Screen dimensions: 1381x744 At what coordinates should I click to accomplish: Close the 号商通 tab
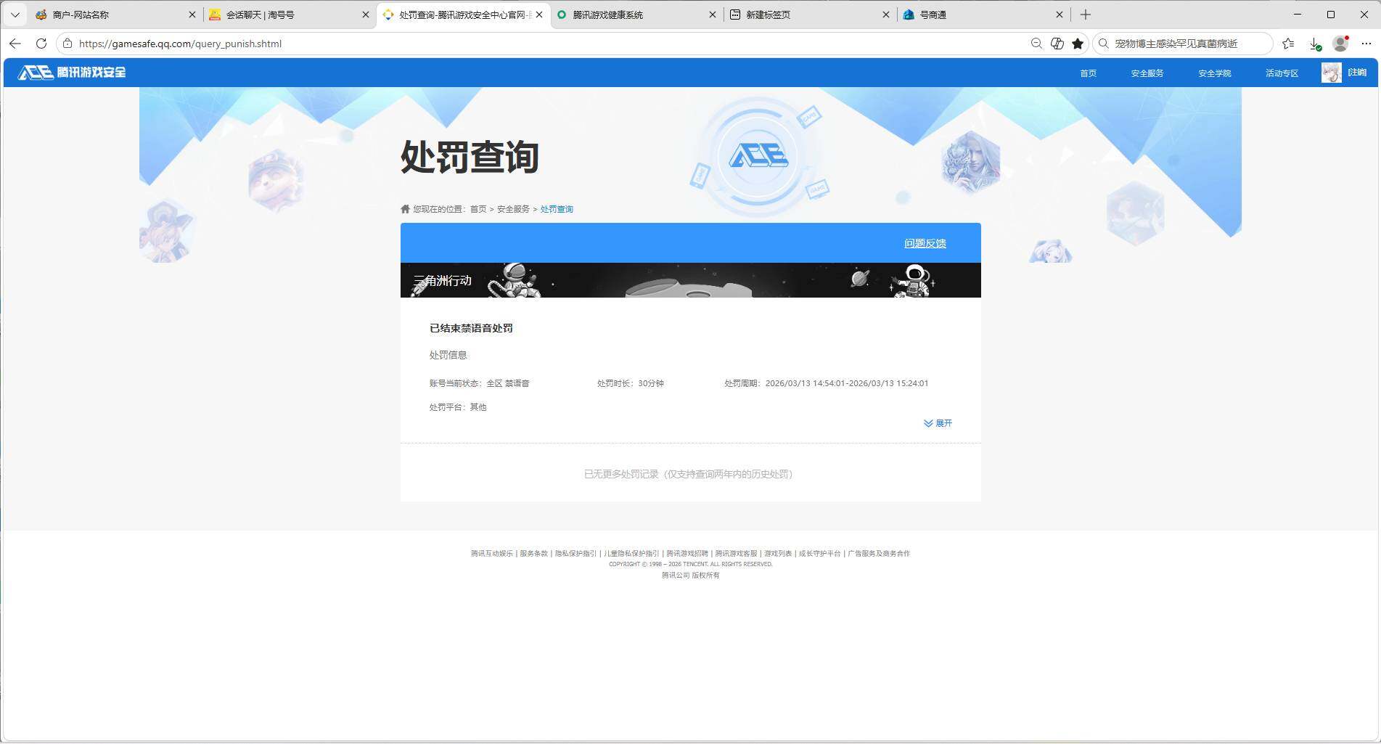coord(1060,15)
